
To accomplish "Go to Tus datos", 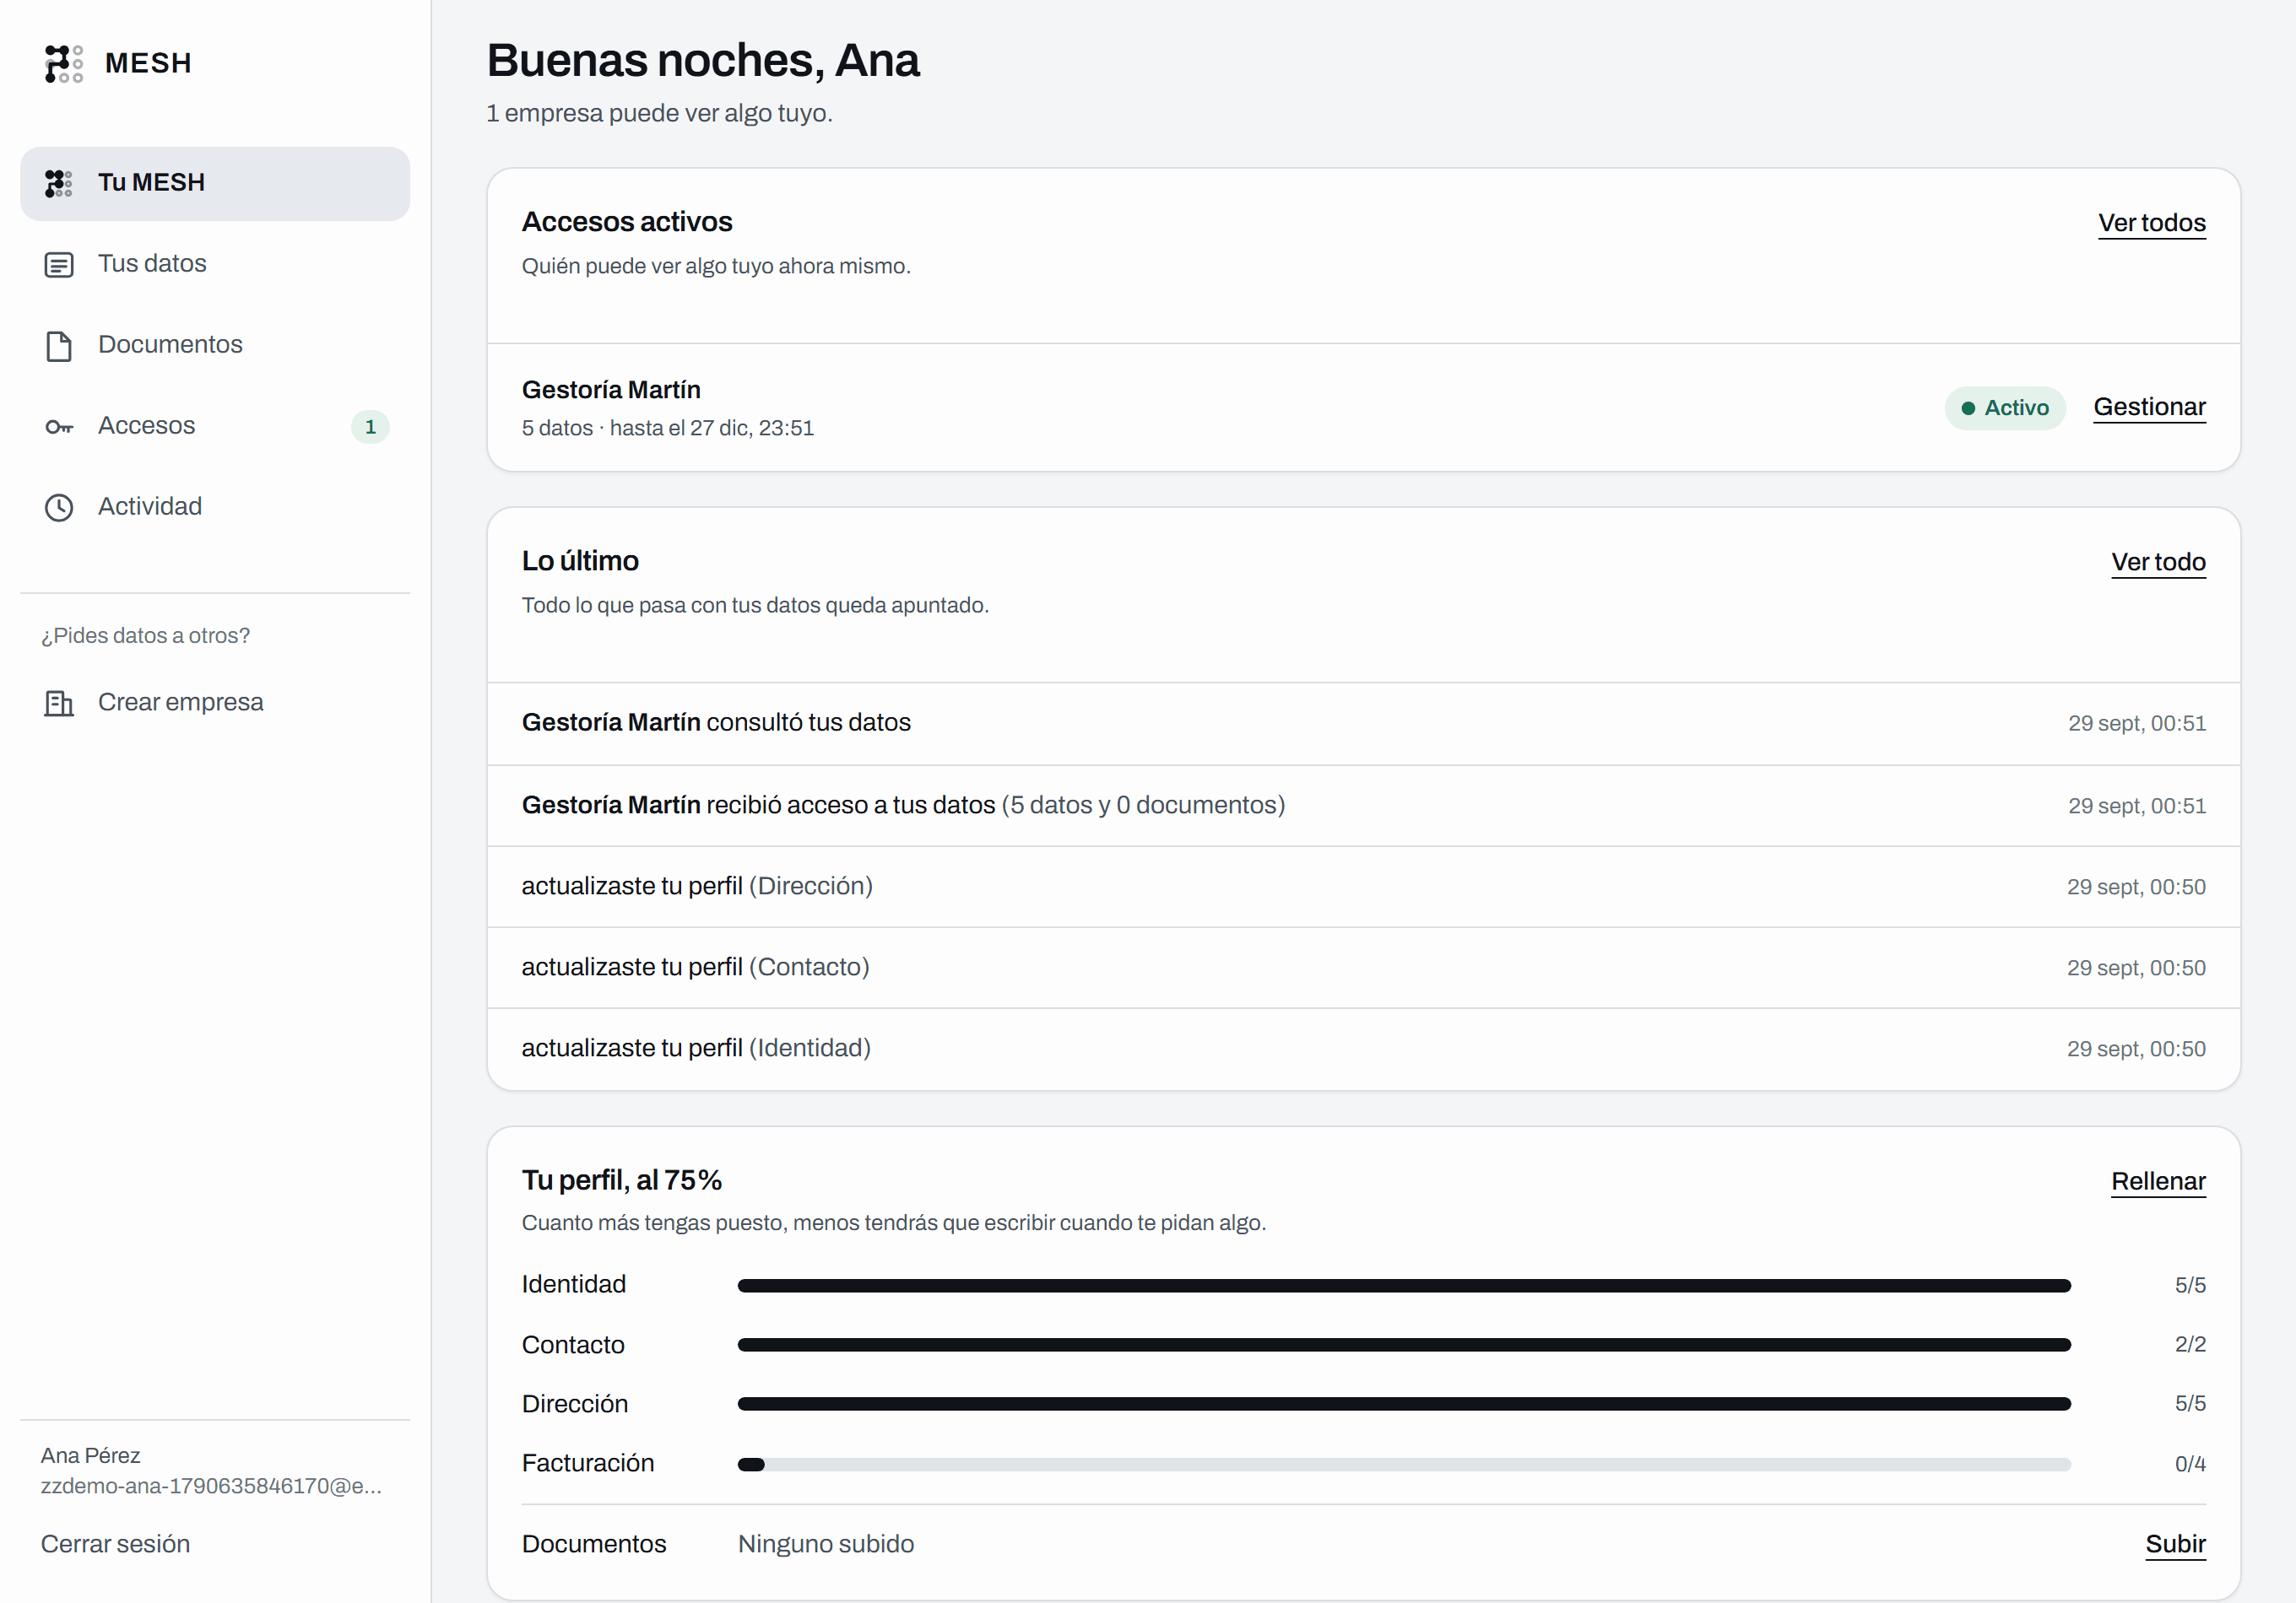I will tap(215, 264).
